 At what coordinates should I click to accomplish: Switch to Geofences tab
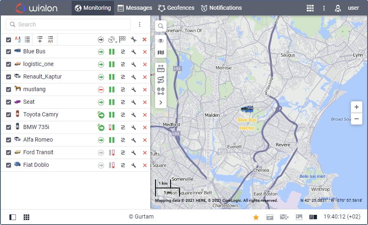coord(176,8)
